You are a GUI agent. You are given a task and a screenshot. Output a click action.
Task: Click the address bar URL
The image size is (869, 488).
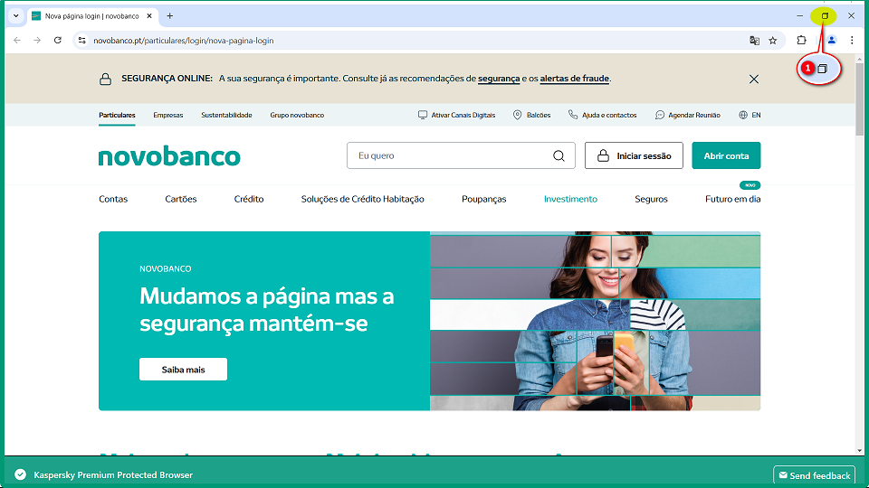point(184,41)
